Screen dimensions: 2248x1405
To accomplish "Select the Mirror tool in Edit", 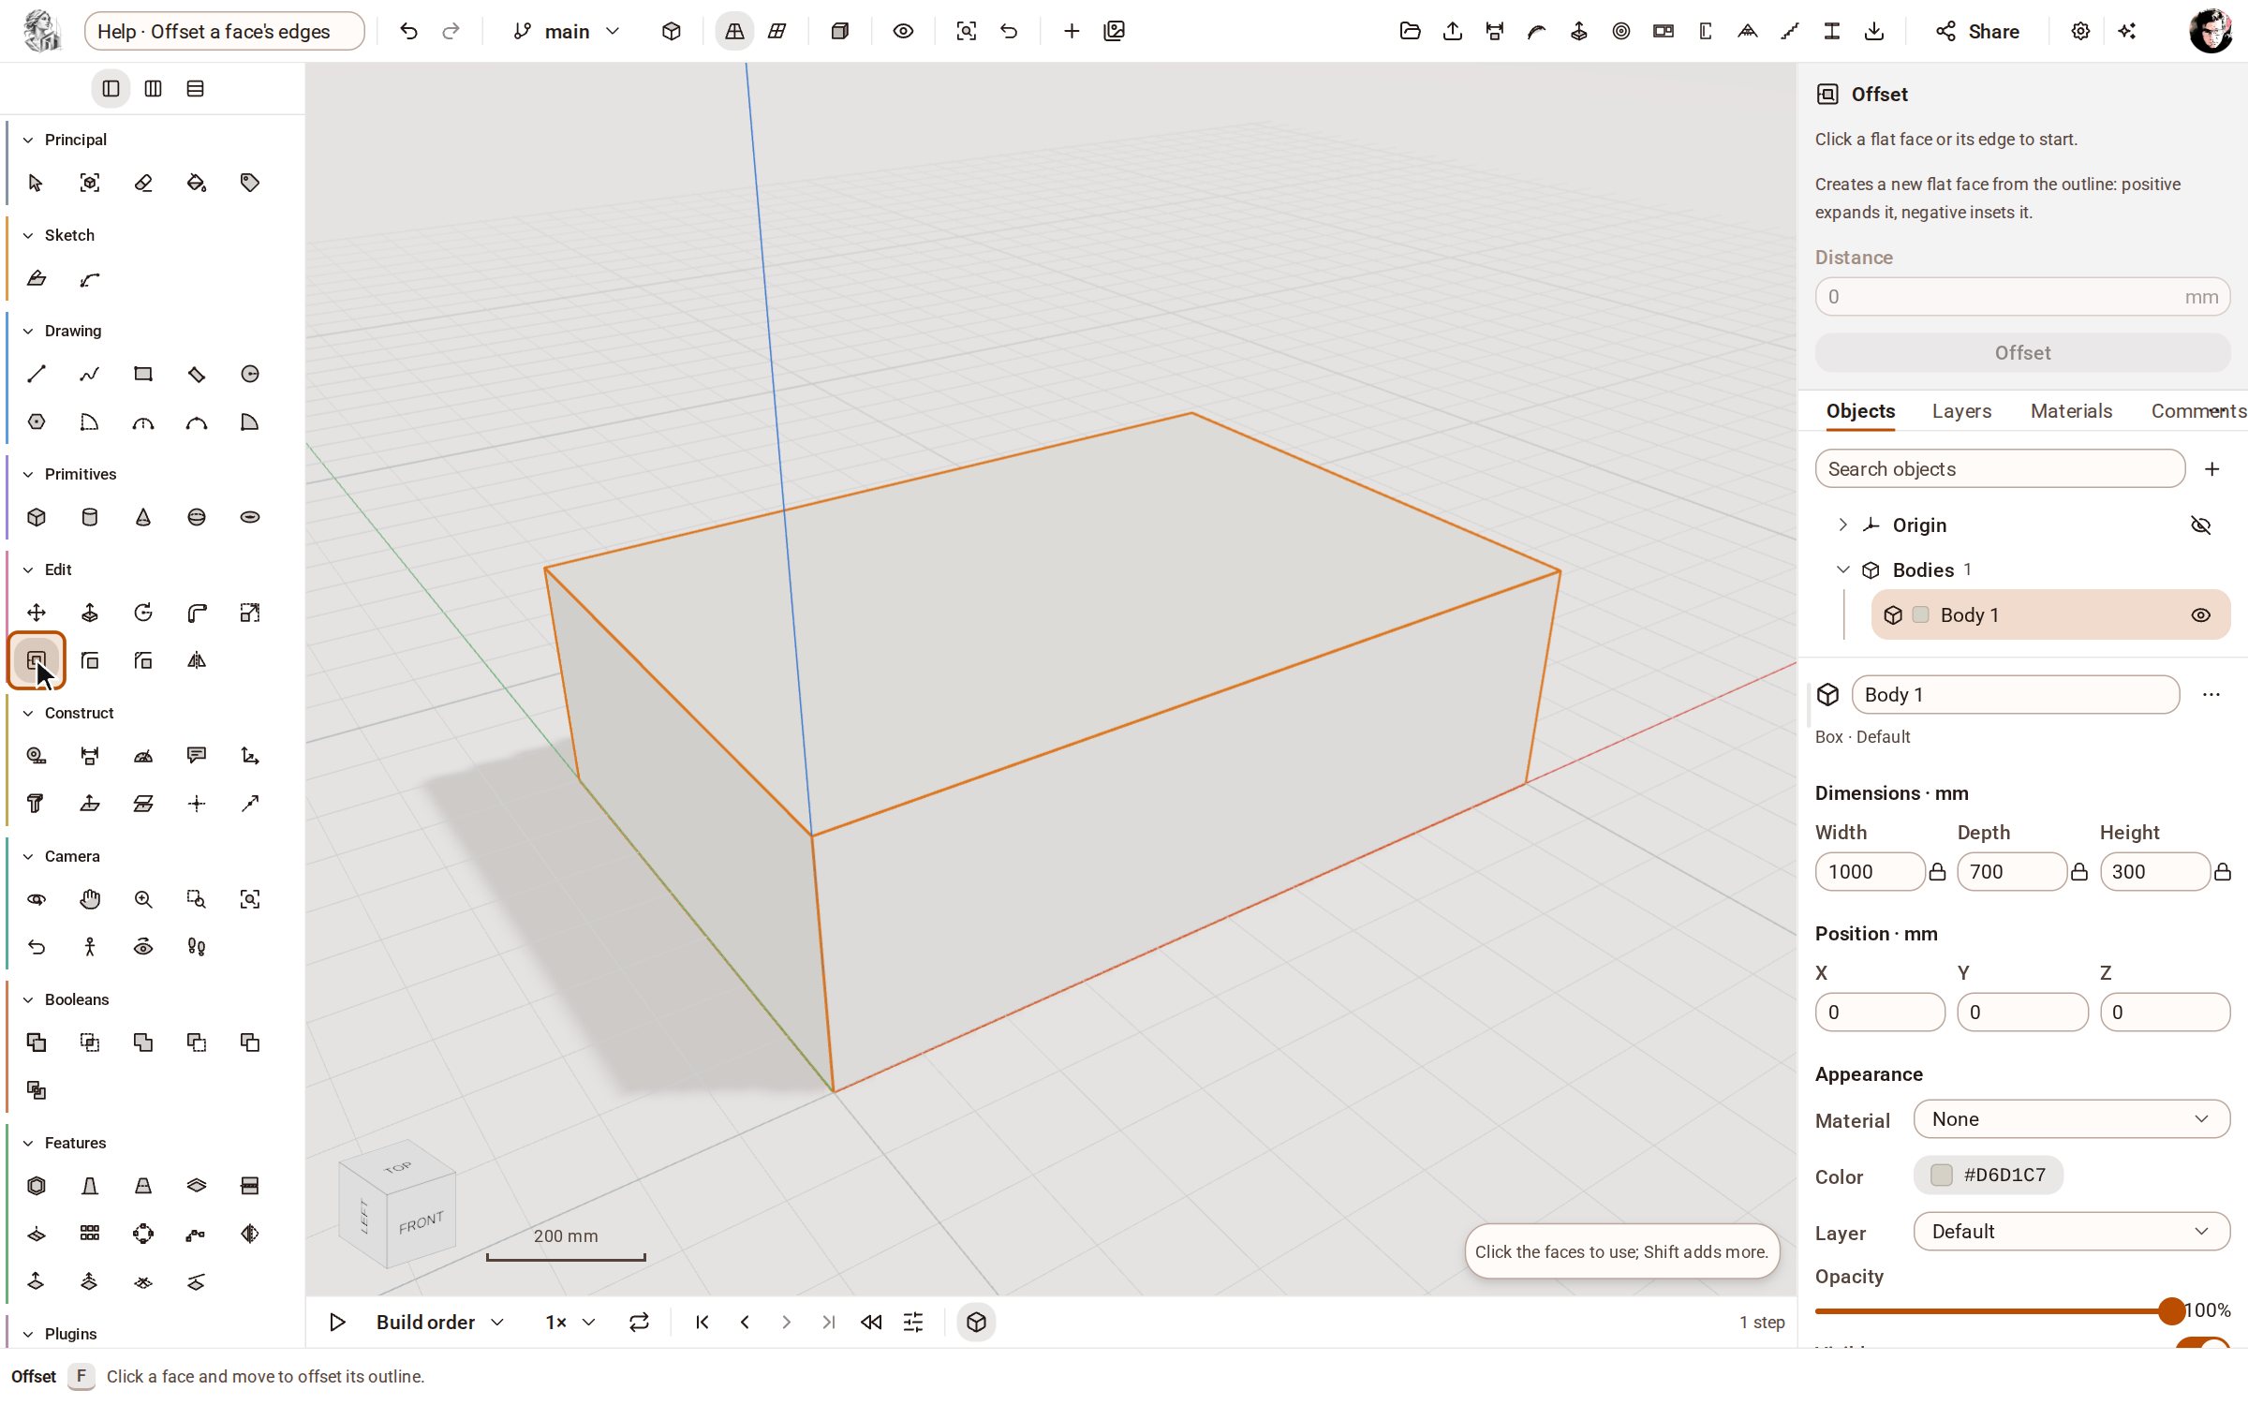I will point(197,660).
